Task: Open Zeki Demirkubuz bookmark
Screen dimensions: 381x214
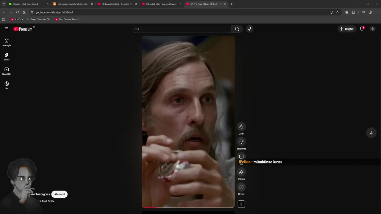Action: pyautogui.click(x=68, y=19)
